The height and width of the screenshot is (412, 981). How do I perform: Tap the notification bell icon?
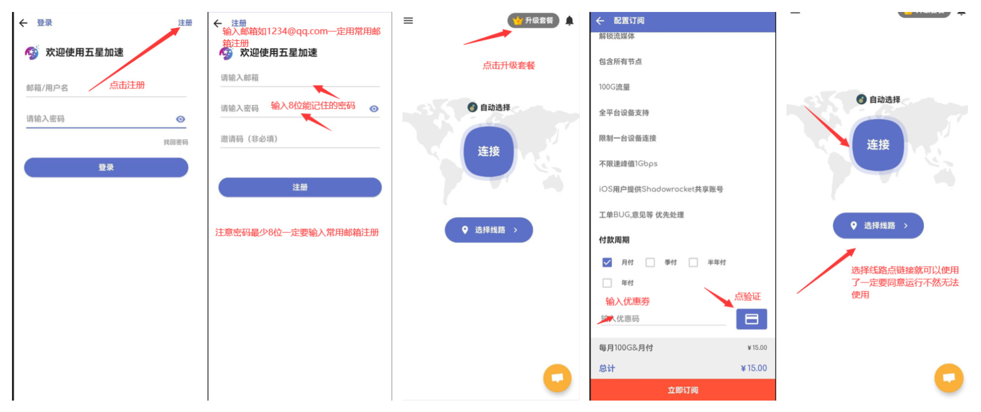point(569,21)
